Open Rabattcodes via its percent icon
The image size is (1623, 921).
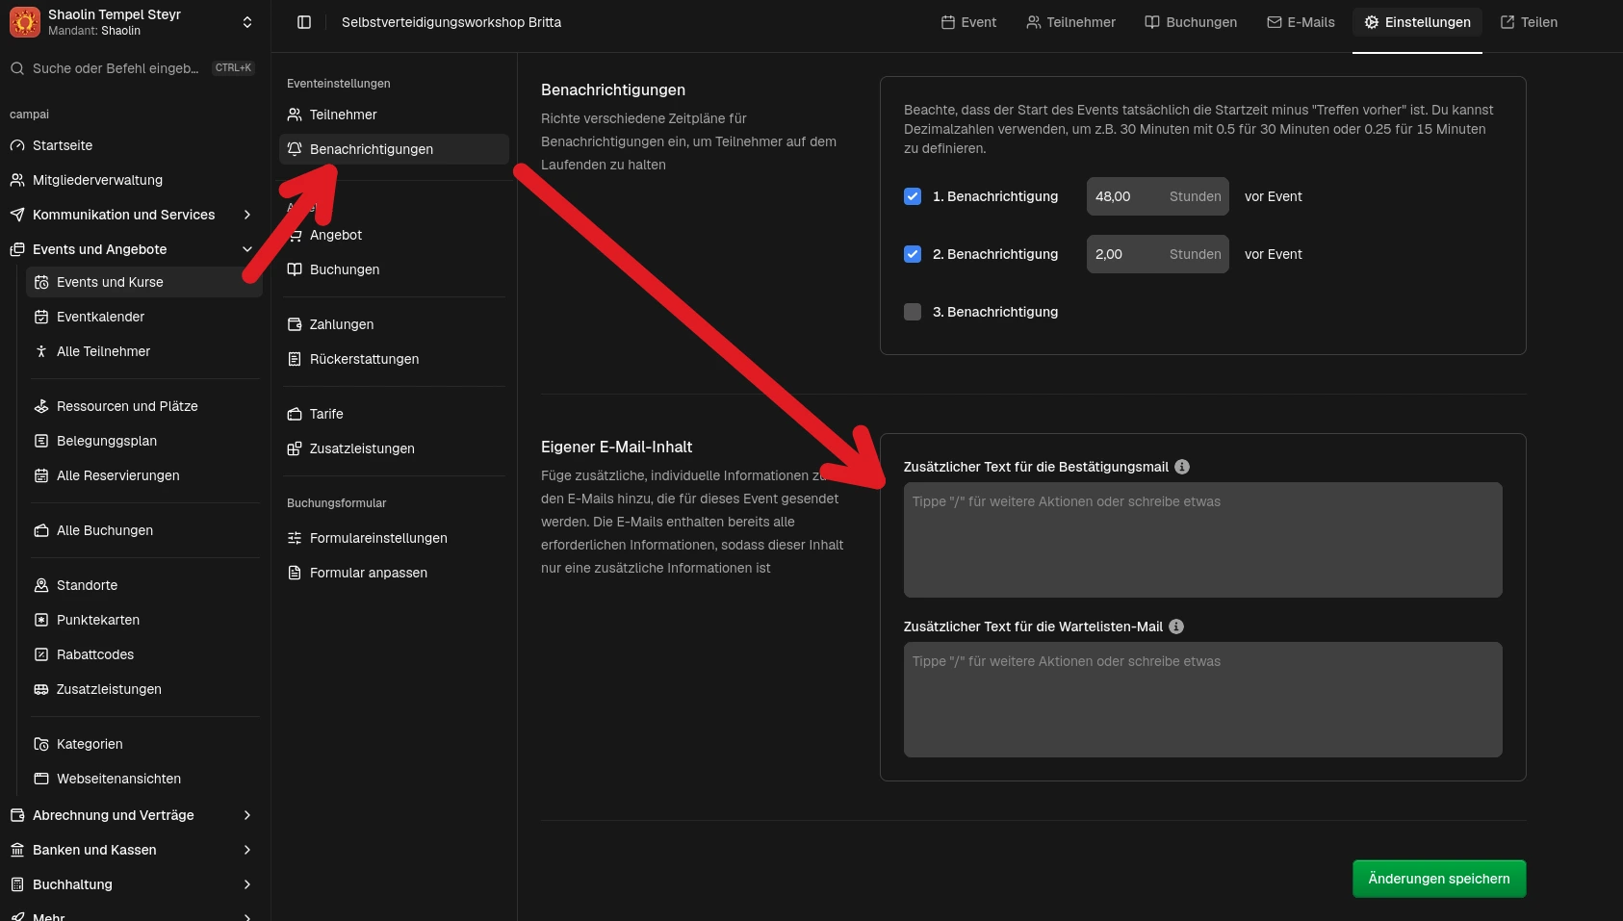coord(41,654)
